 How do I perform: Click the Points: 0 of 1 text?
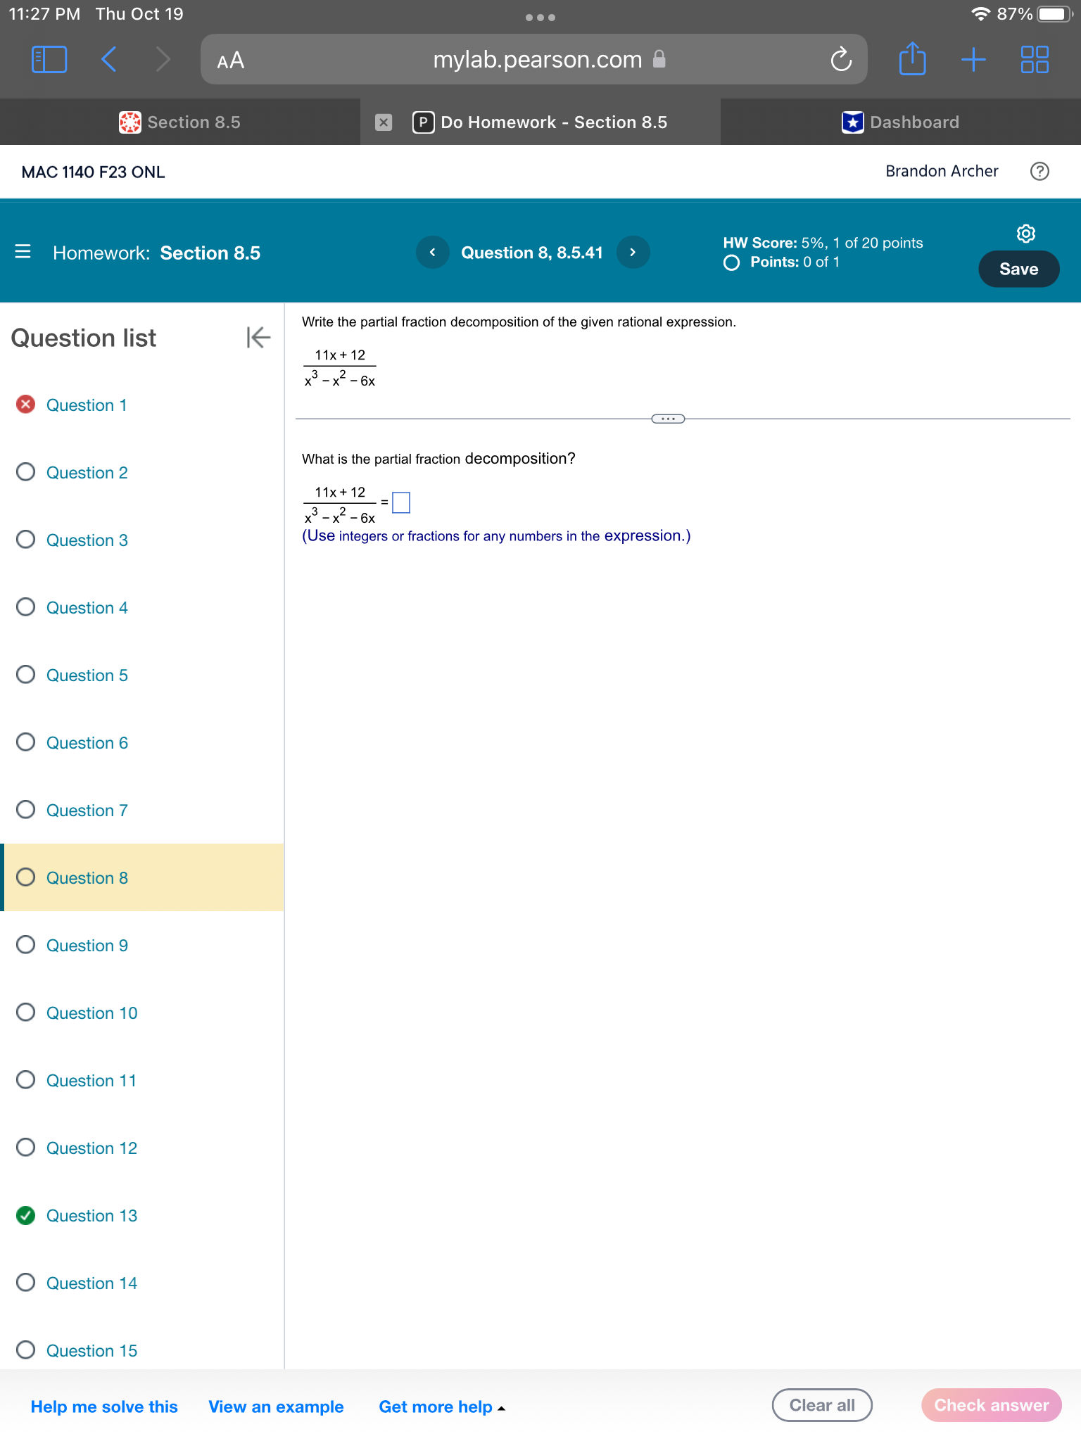[795, 262]
